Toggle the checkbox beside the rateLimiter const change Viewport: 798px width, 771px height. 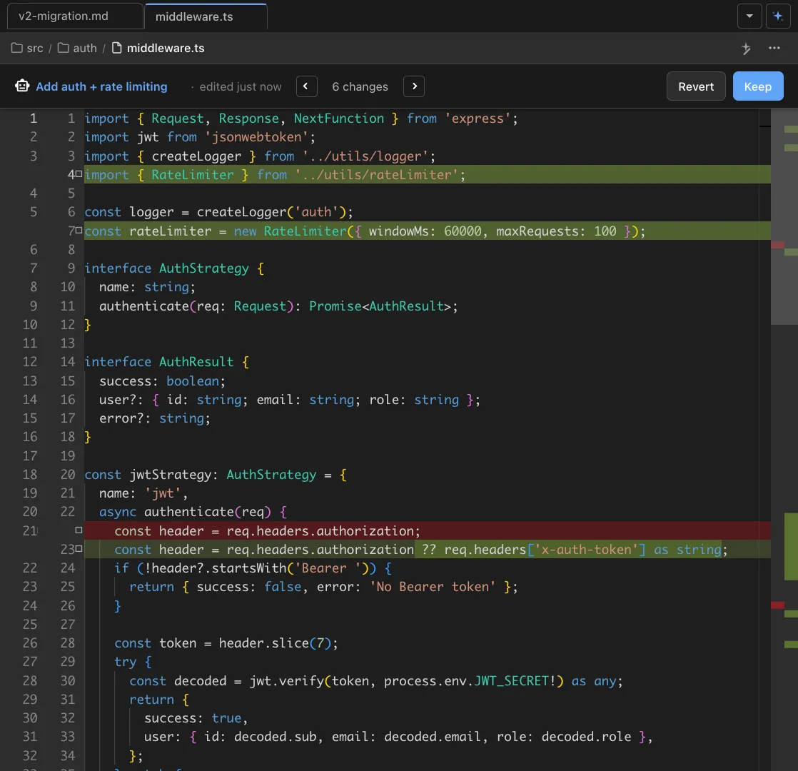click(78, 230)
